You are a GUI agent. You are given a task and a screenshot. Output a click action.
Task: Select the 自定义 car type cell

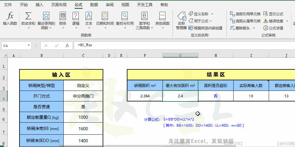click(x=83, y=86)
